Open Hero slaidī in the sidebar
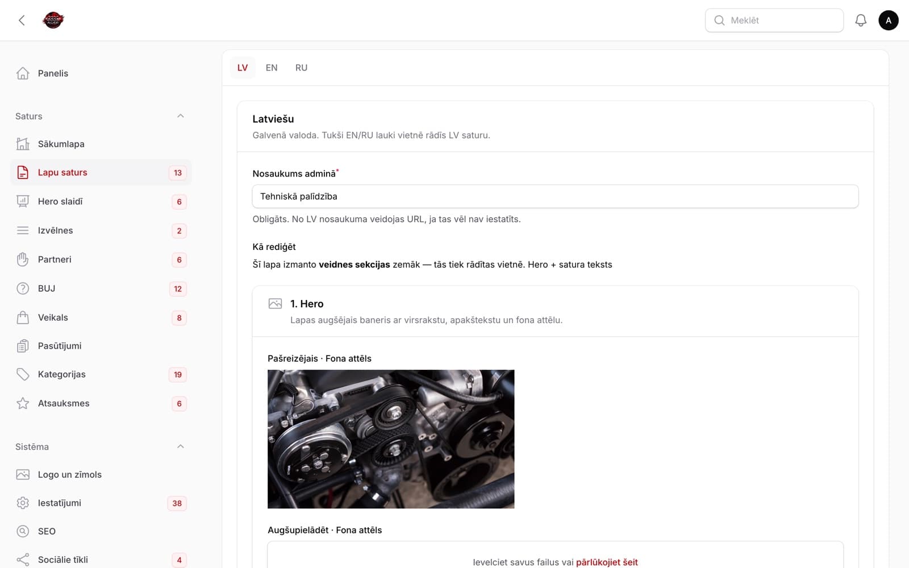The image size is (909, 568). click(x=101, y=202)
